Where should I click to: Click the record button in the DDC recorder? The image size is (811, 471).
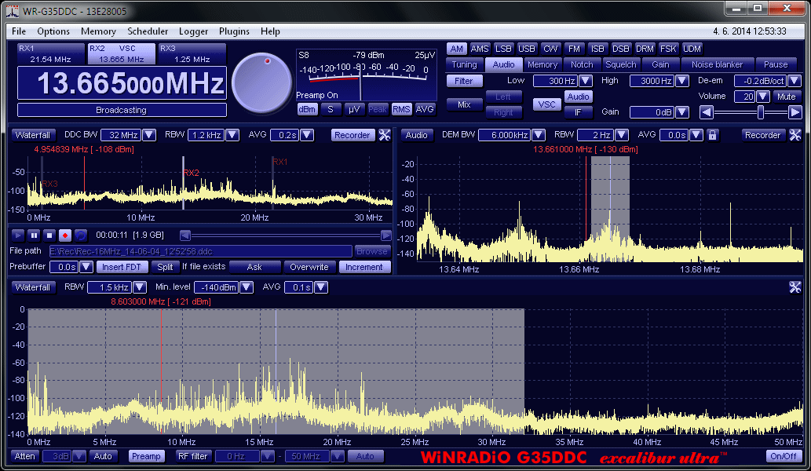64,235
